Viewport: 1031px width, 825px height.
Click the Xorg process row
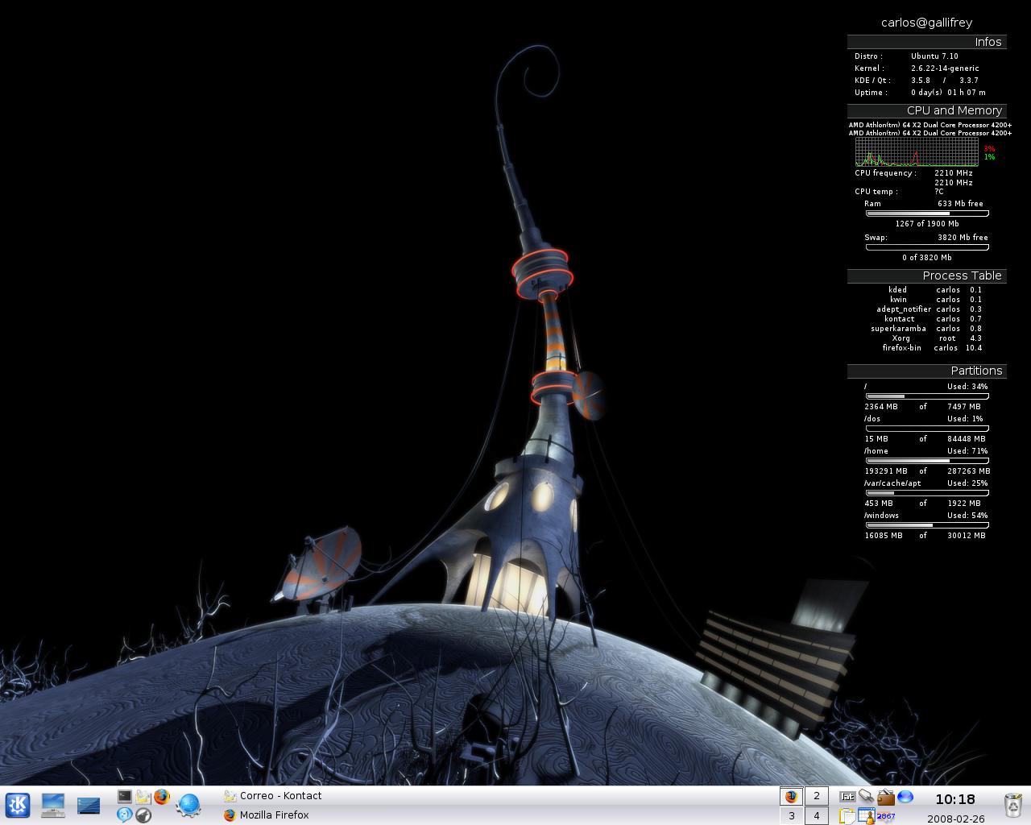[936, 338]
